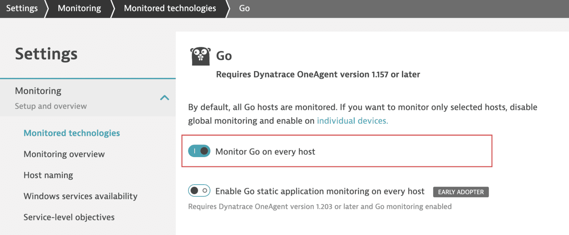Click the Go gopher mascot icon

(200, 56)
